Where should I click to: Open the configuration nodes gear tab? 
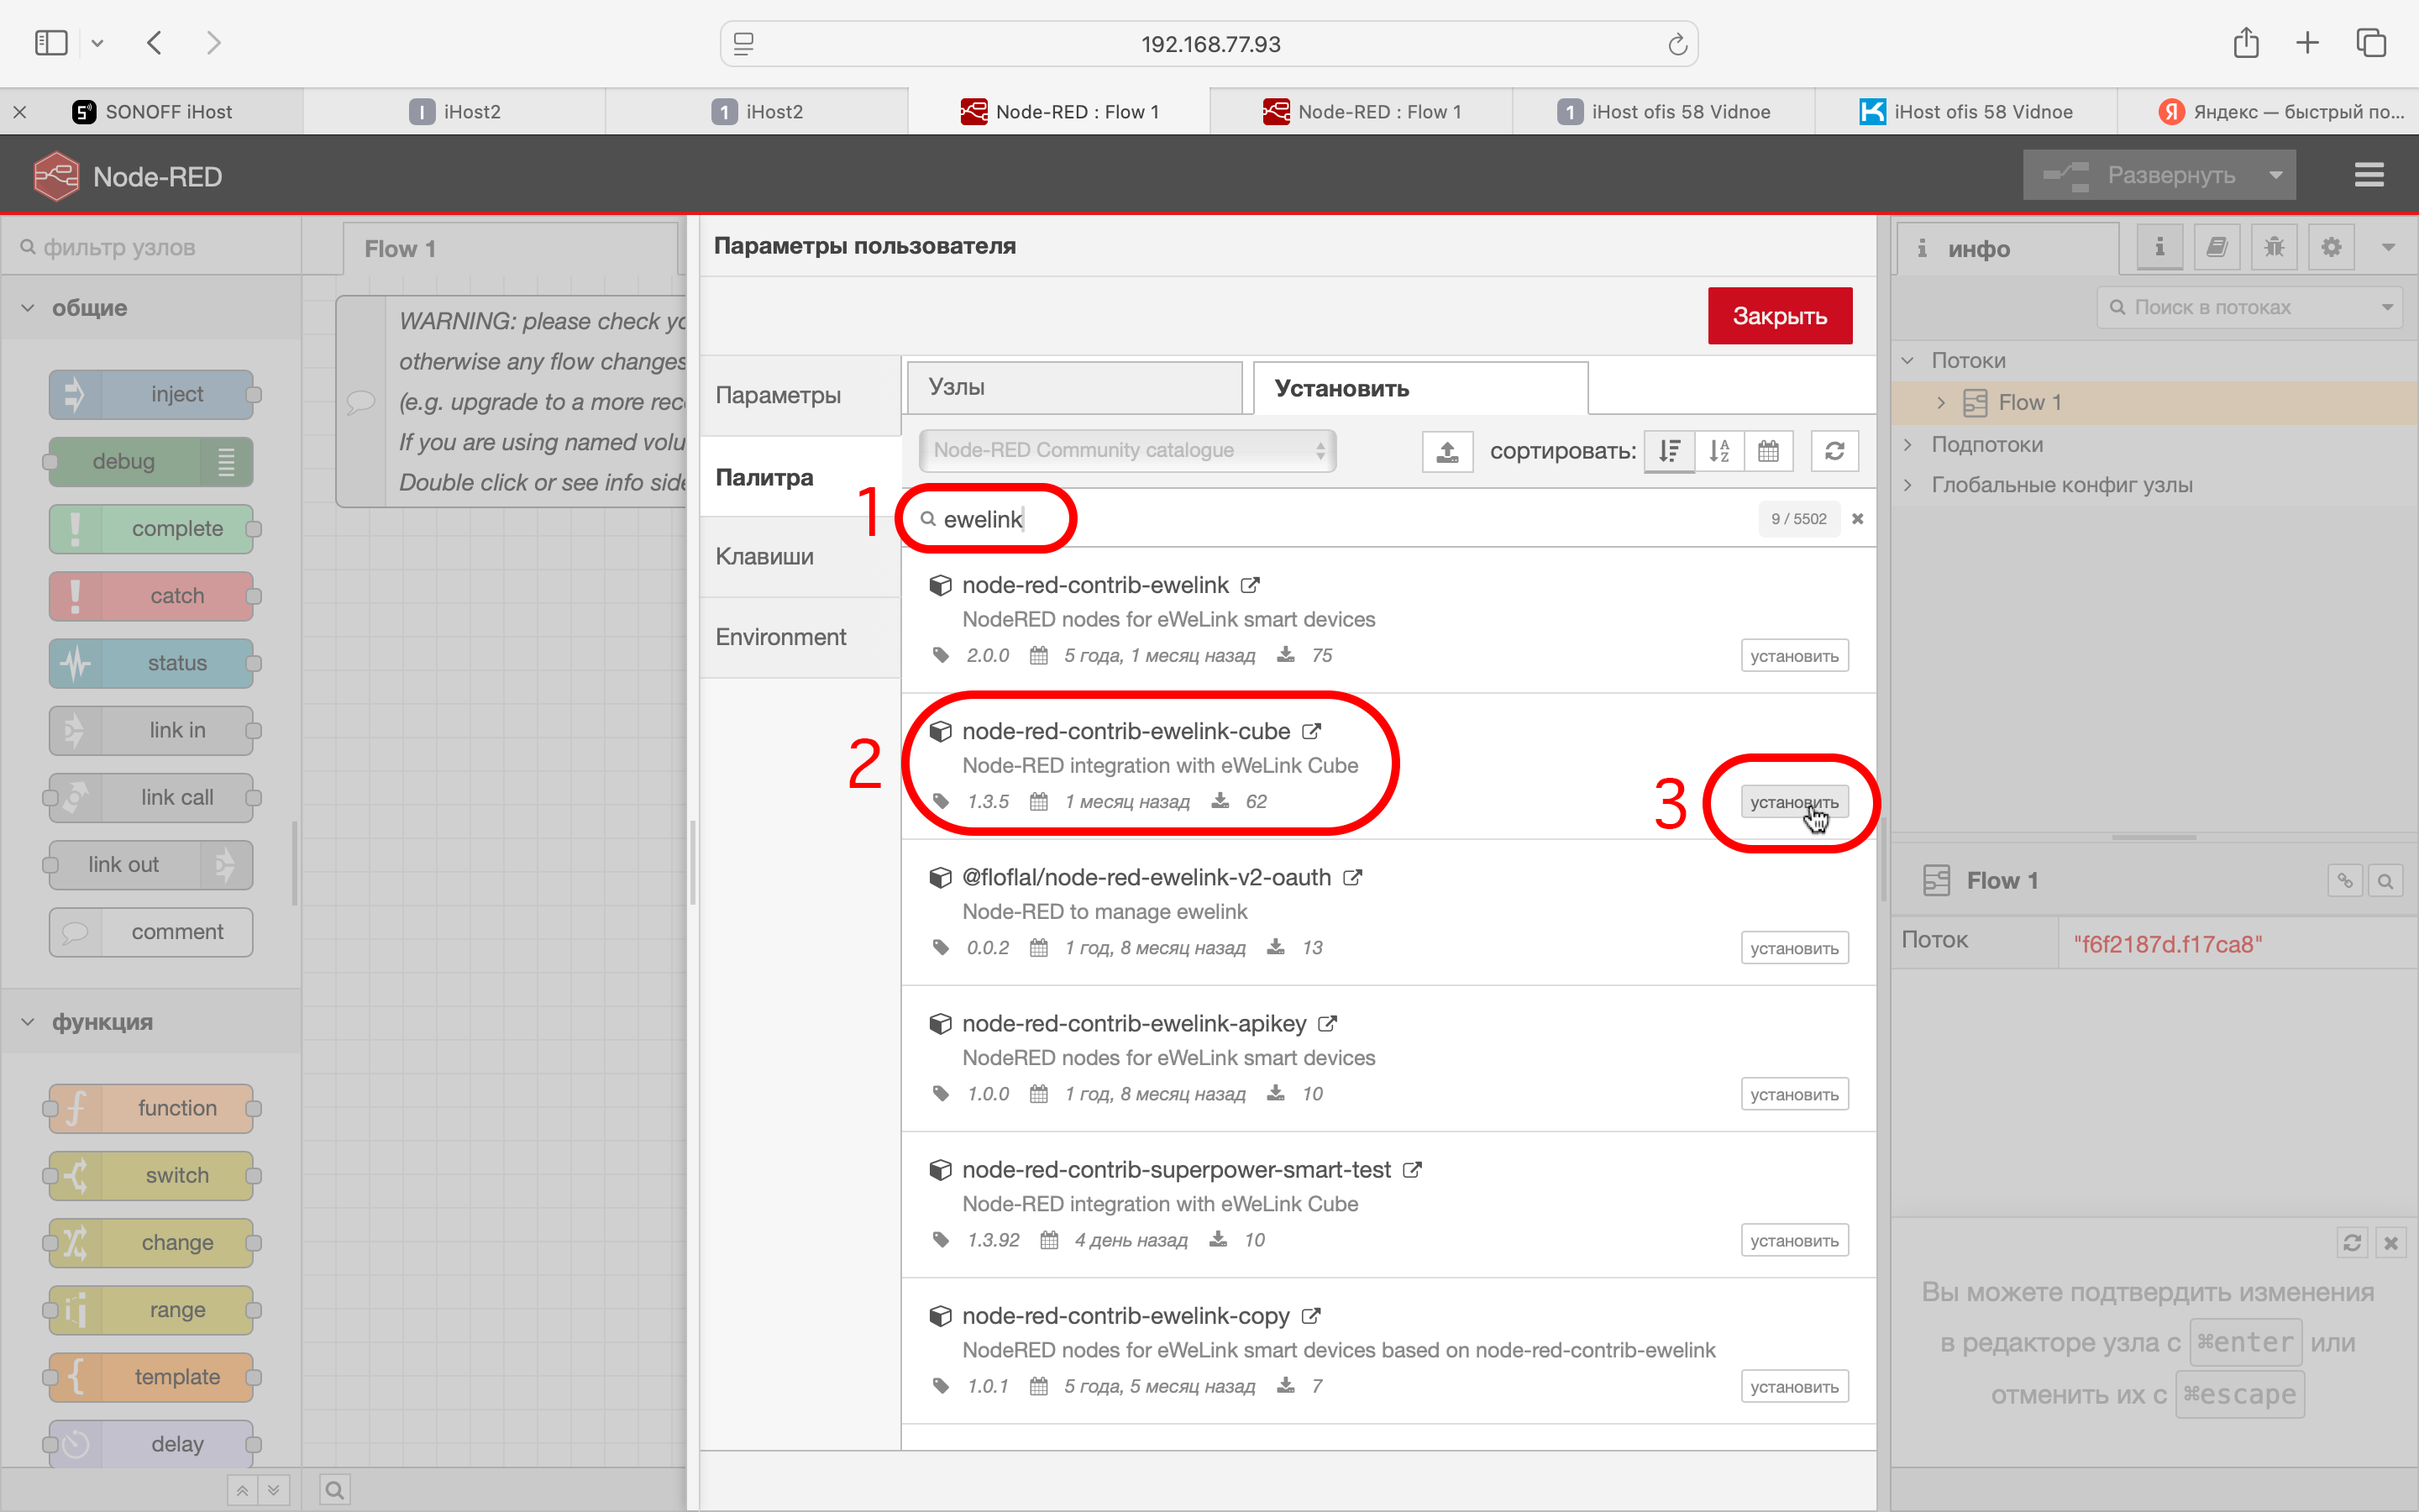(2331, 247)
